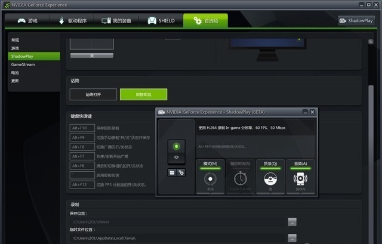Viewport: 382px width, 244px height.
Task: Expand the 模式(M) mode selector
Action: 210,177
